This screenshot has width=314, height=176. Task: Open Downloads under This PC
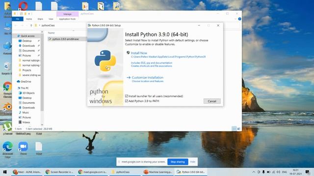pos(28,108)
